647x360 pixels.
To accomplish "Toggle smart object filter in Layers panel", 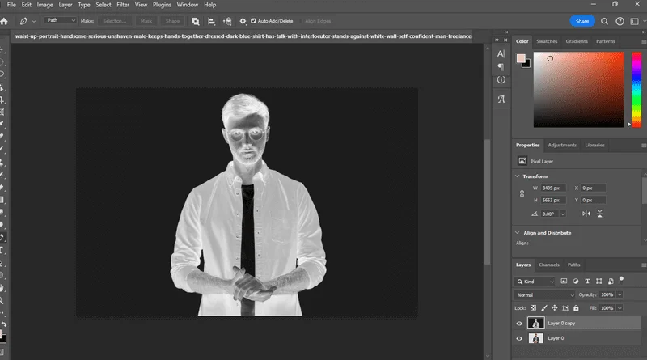I will click(x=611, y=282).
